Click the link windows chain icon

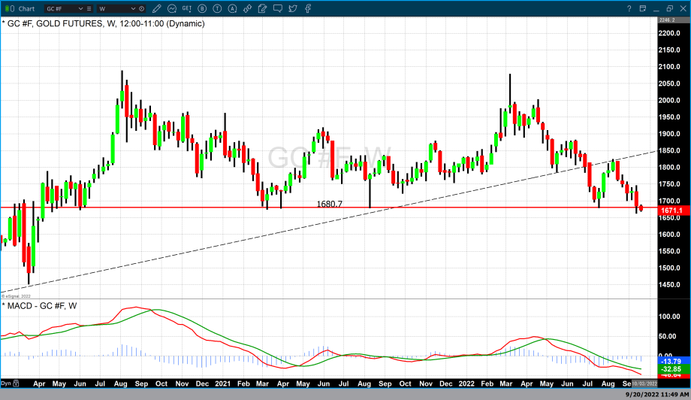248,8
